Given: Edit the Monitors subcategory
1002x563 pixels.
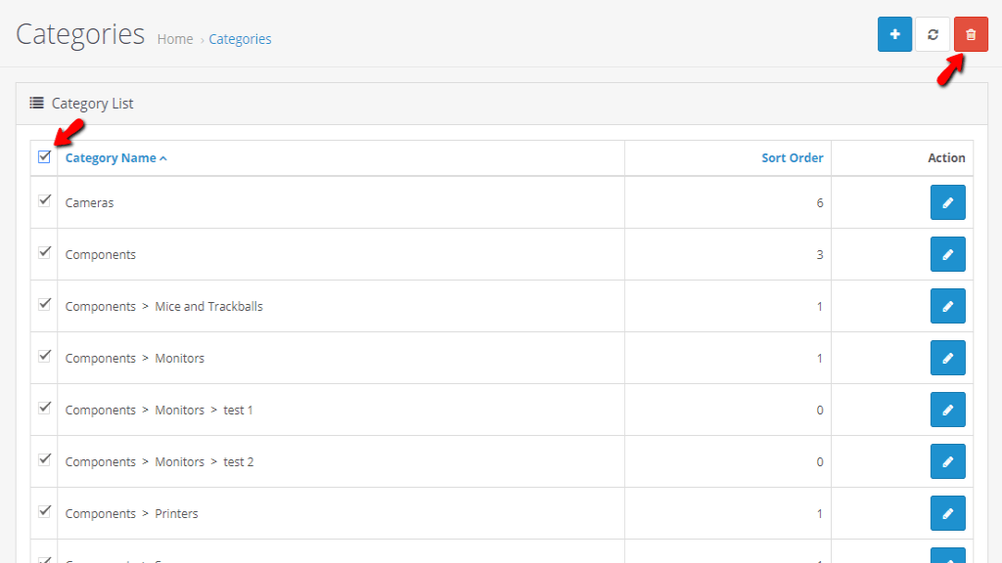Looking at the screenshot, I should (946, 358).
